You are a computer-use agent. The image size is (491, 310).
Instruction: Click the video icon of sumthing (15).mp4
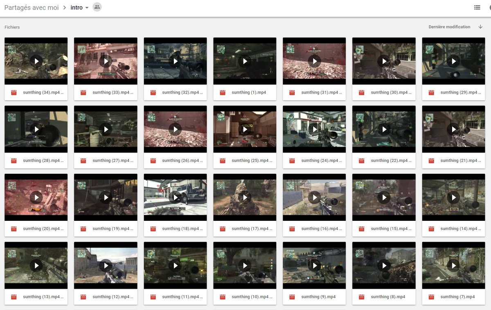362,229
